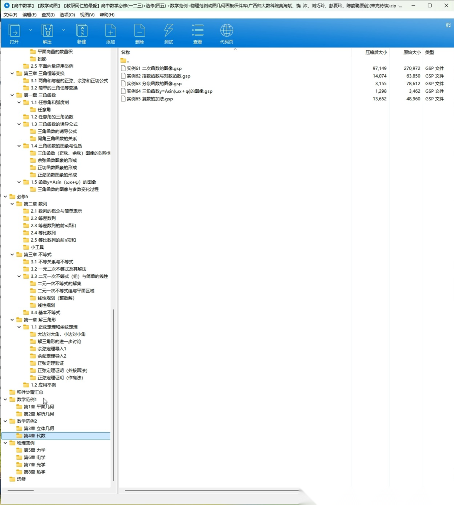Click the 查看 (View) list icon
The height and width of the screenshot is (505, 454).
click(198, 34)
